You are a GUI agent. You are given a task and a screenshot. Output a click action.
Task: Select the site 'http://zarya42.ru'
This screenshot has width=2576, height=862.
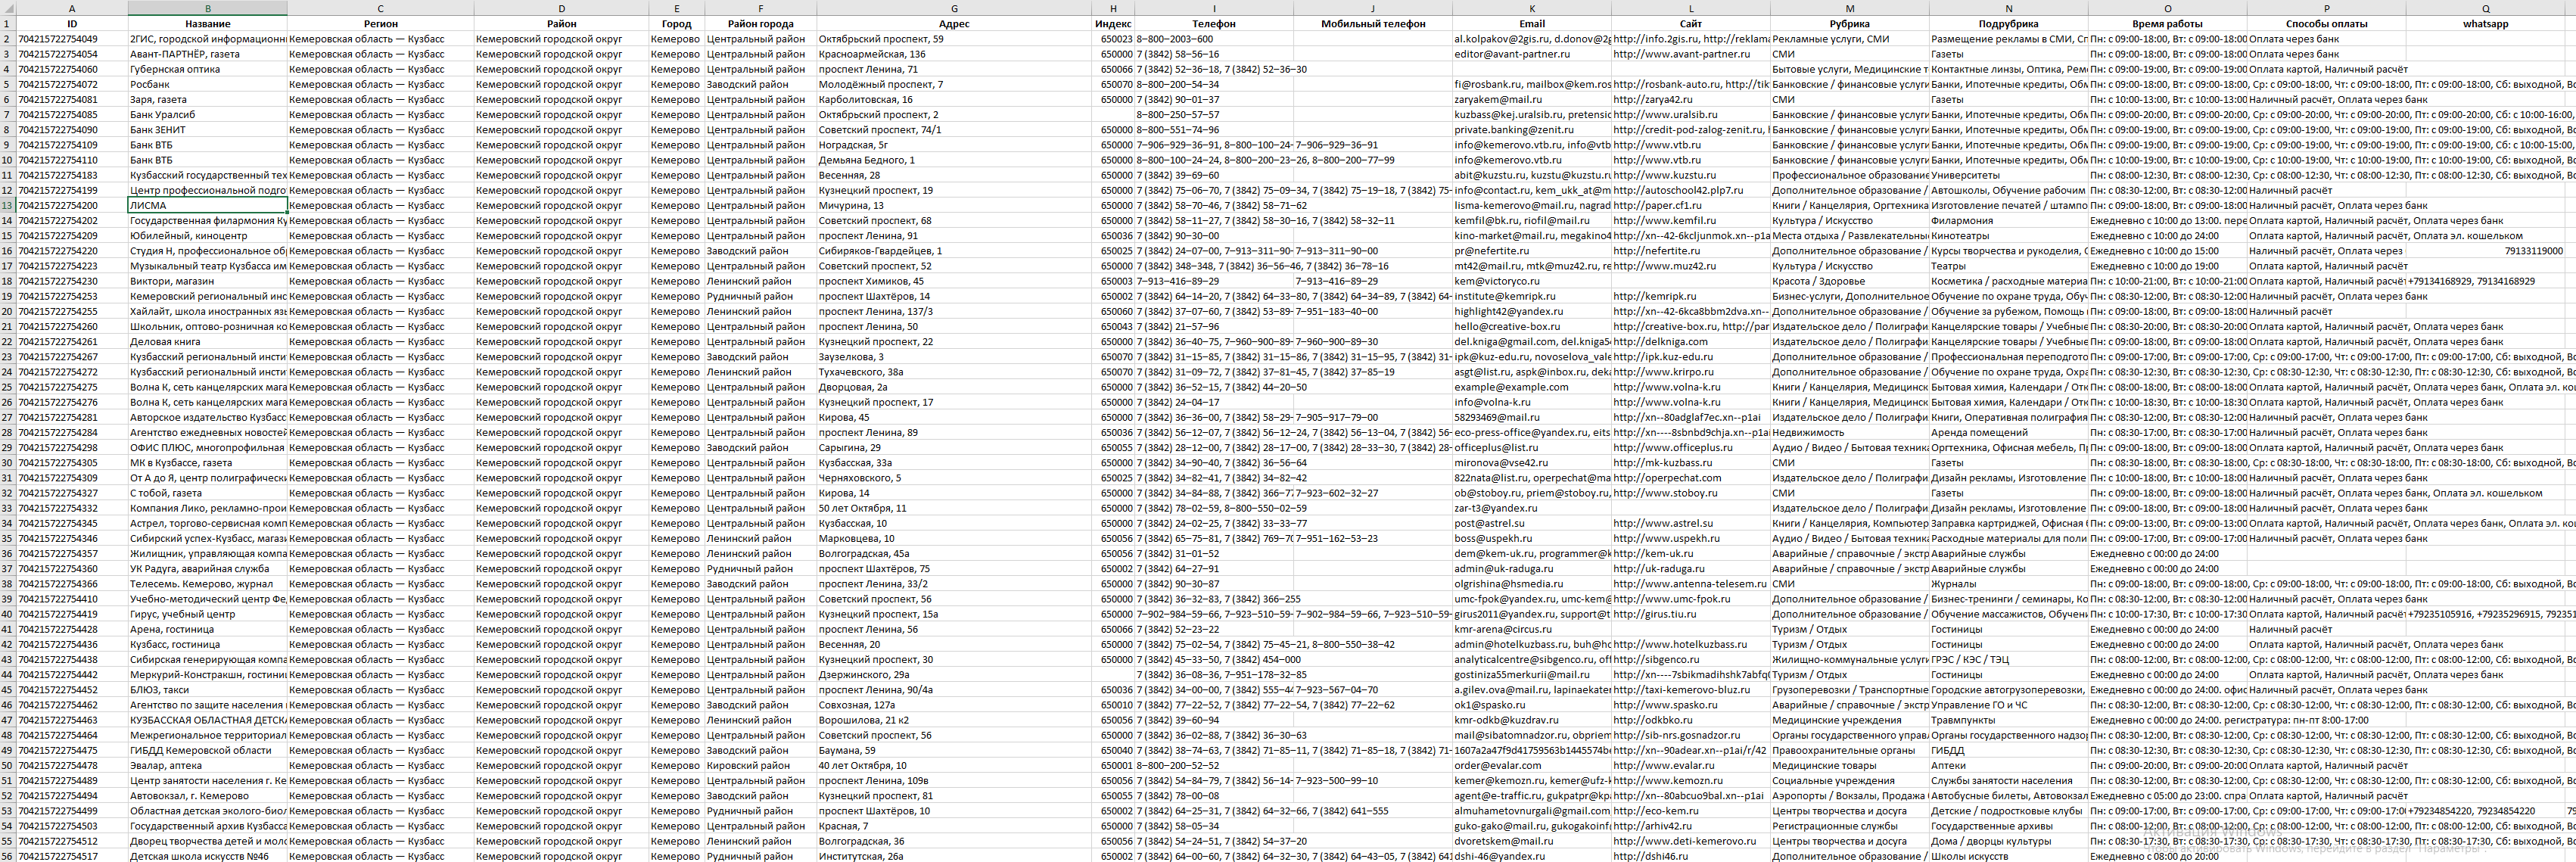[1690, 99]
